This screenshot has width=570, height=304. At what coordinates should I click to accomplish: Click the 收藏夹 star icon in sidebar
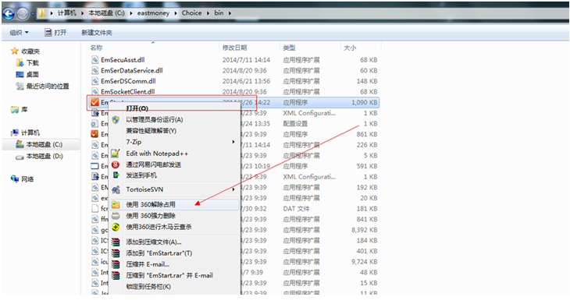pyautogui.click(x=15, y=51)
